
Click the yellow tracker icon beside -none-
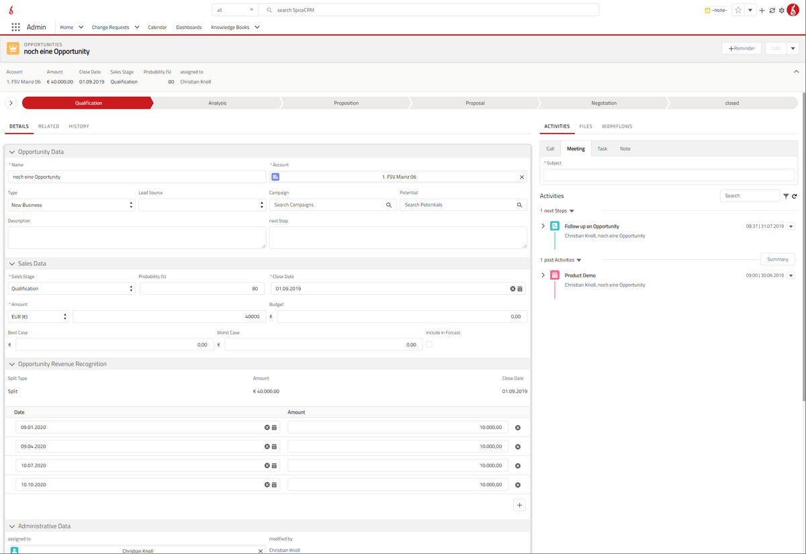(707, 11)
